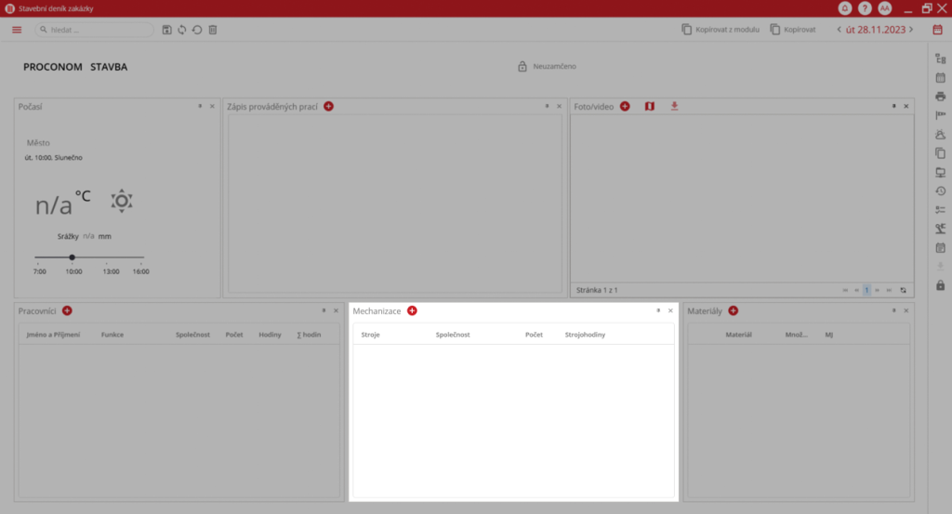Click the weather time slider at 13:00
The image size is (952, 514).
point(111,257)
